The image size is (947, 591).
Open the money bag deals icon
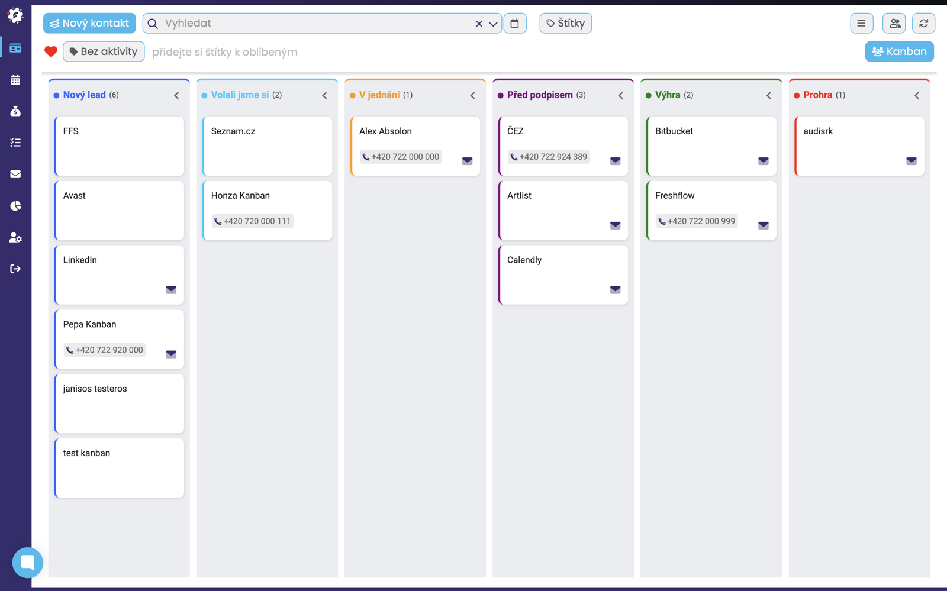[15, 111]
